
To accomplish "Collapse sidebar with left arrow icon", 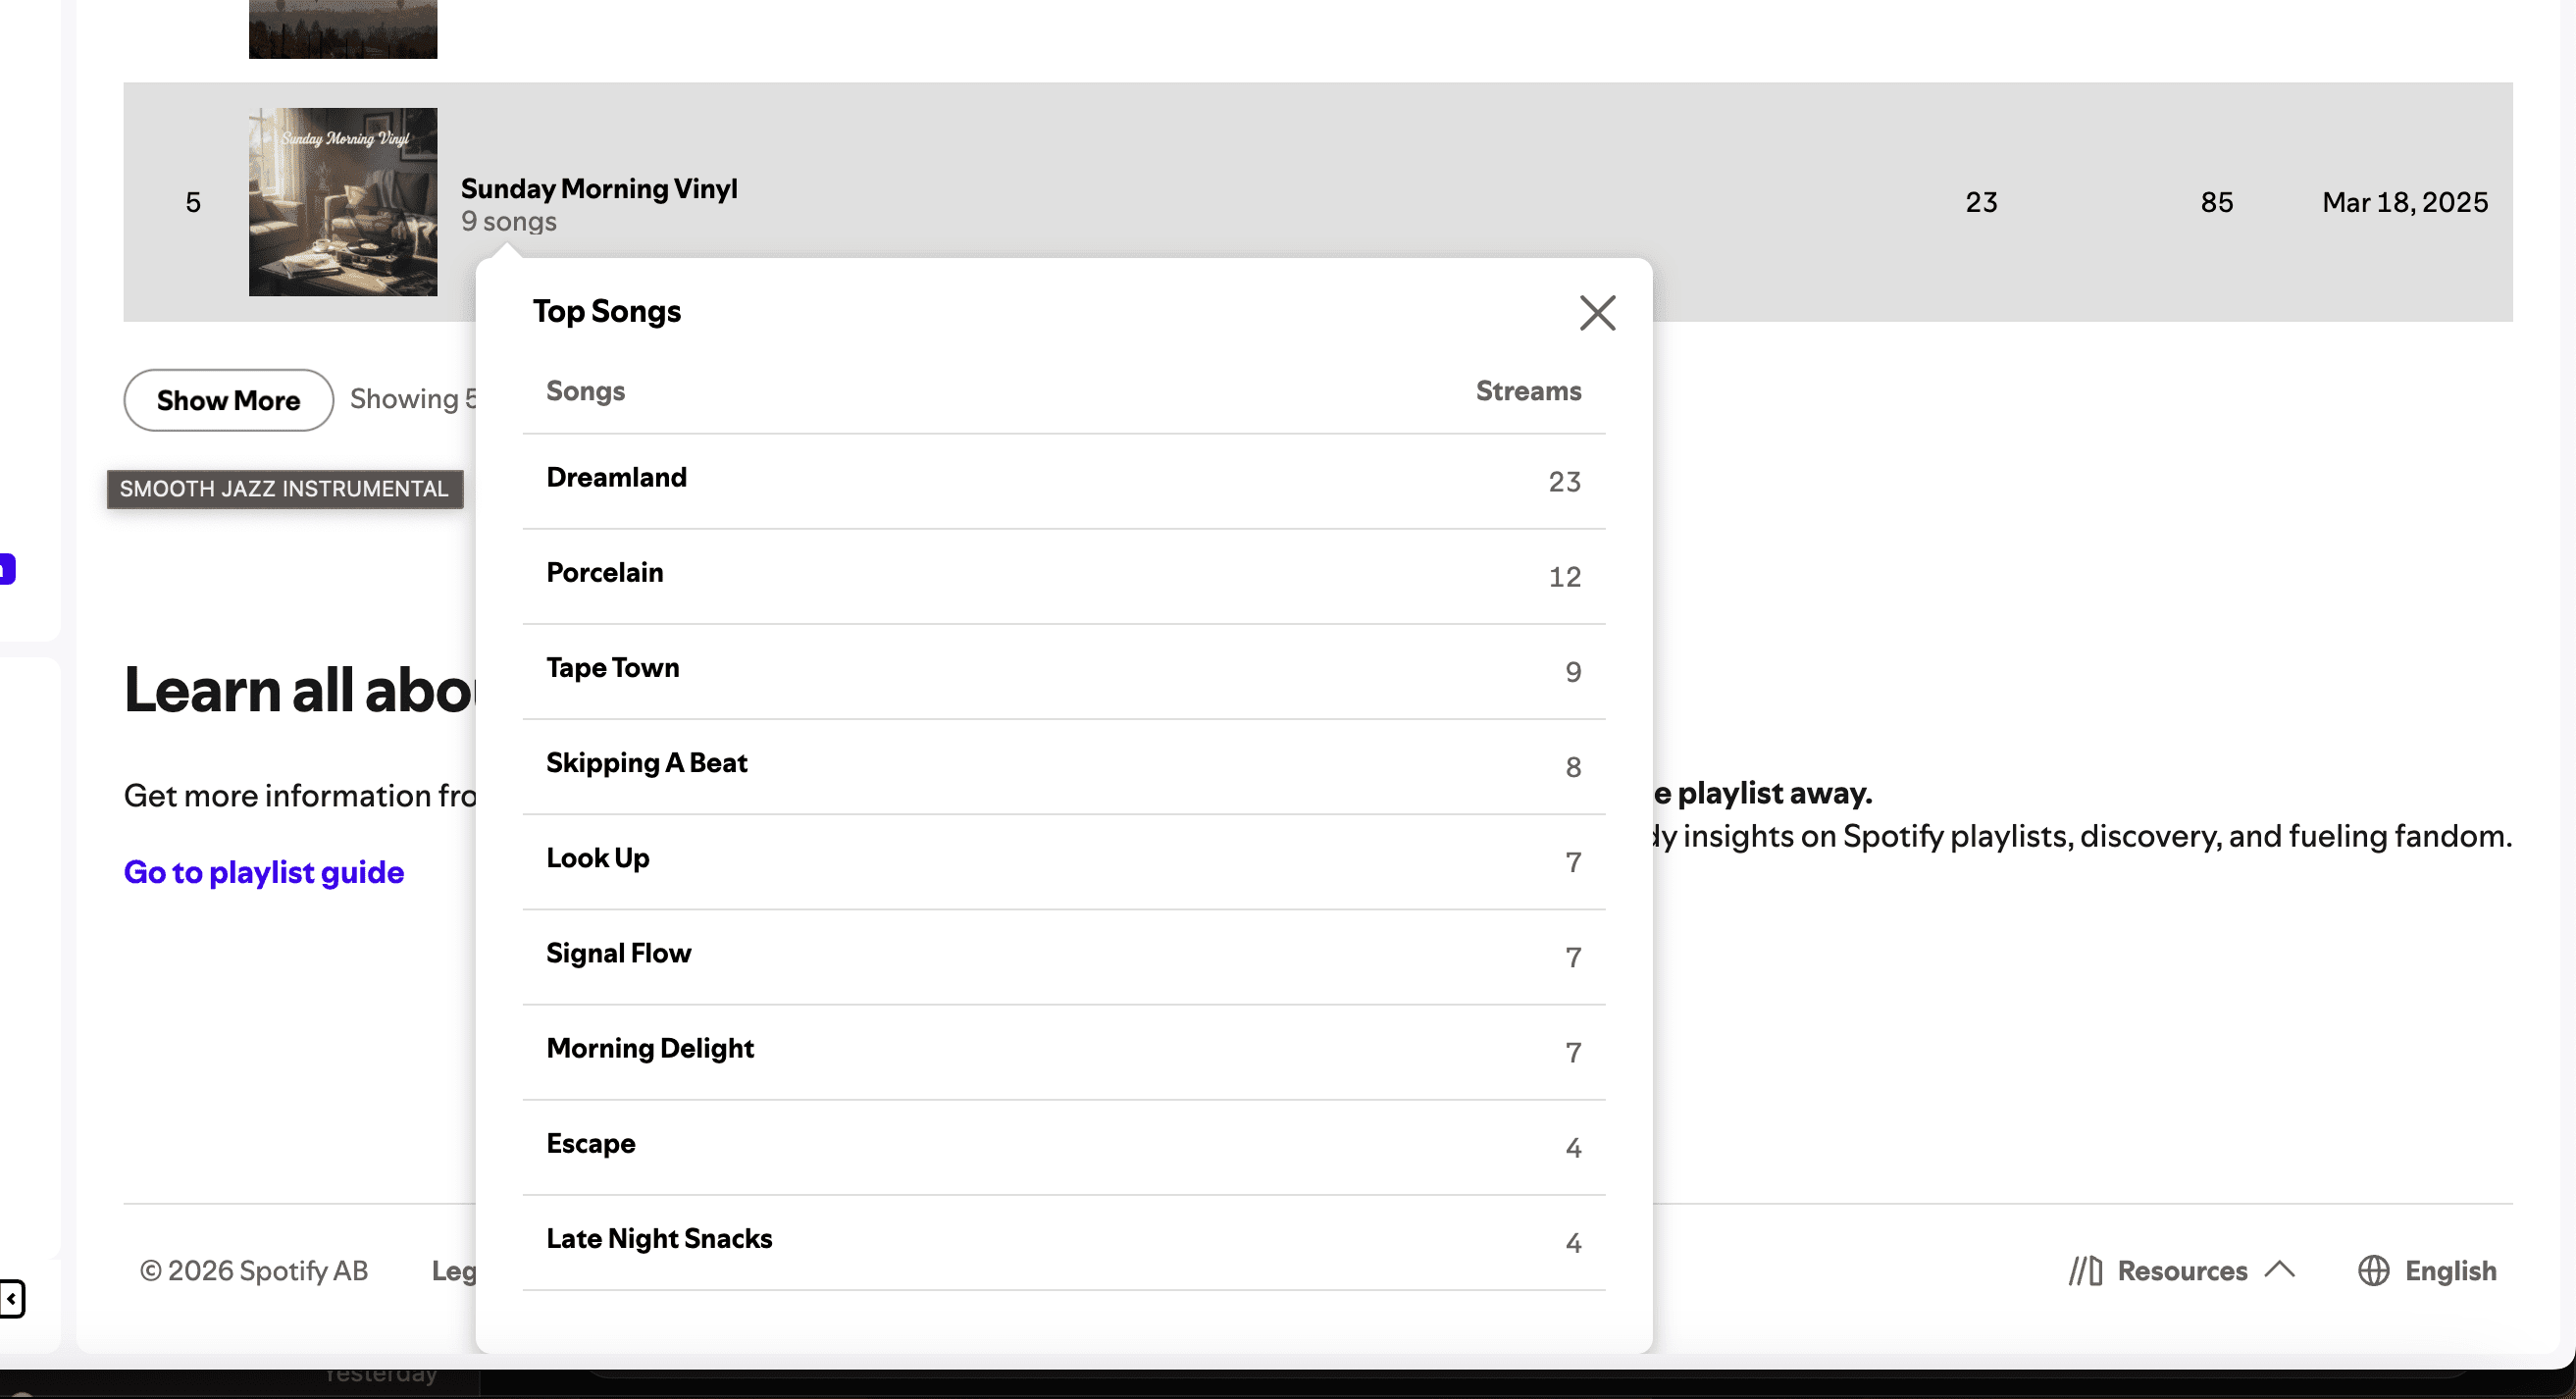I will pos(11,1298).
